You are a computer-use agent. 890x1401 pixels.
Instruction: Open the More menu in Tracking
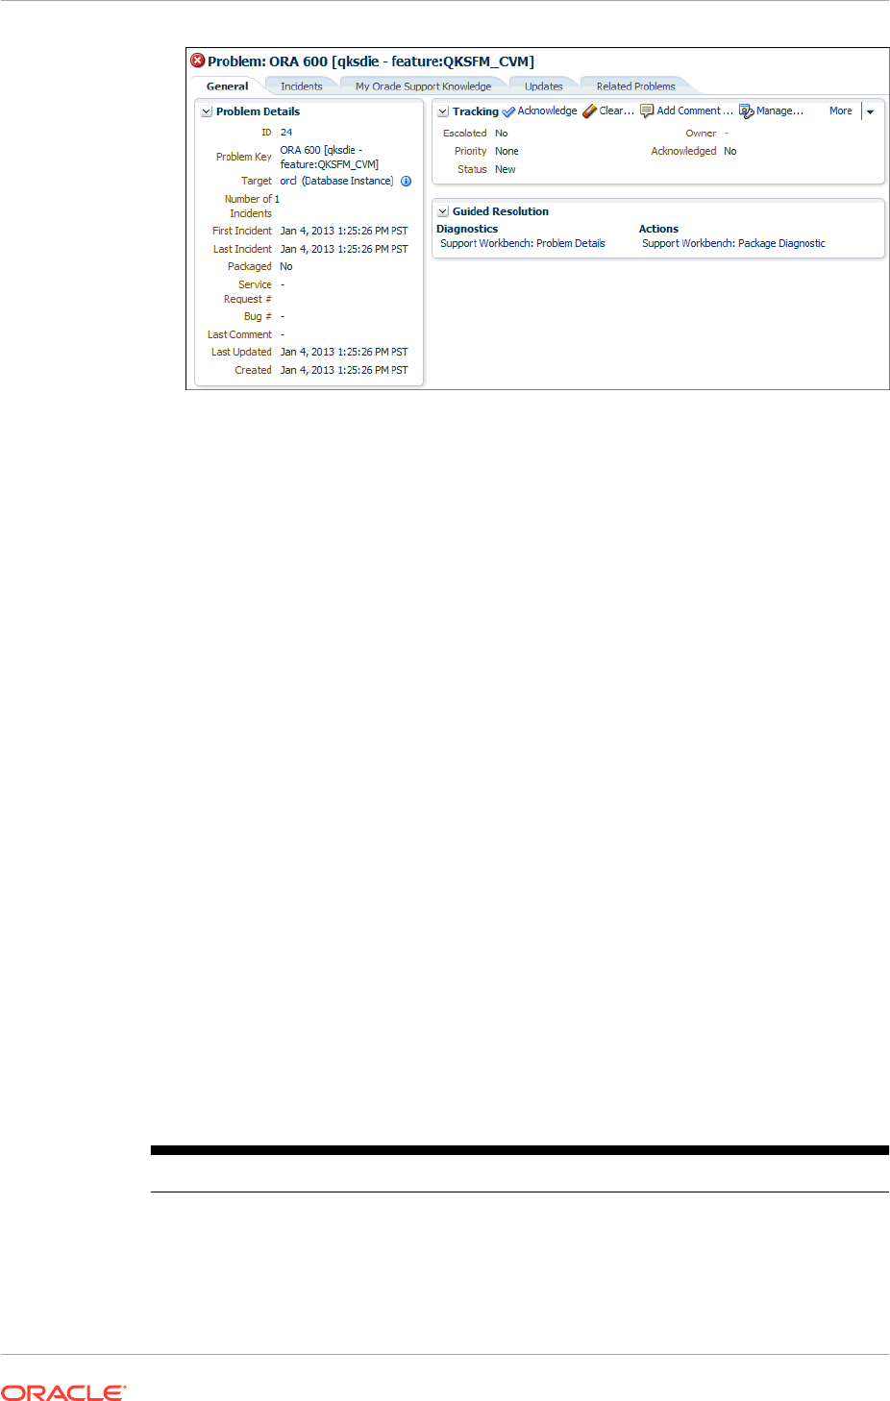point(841,111)
